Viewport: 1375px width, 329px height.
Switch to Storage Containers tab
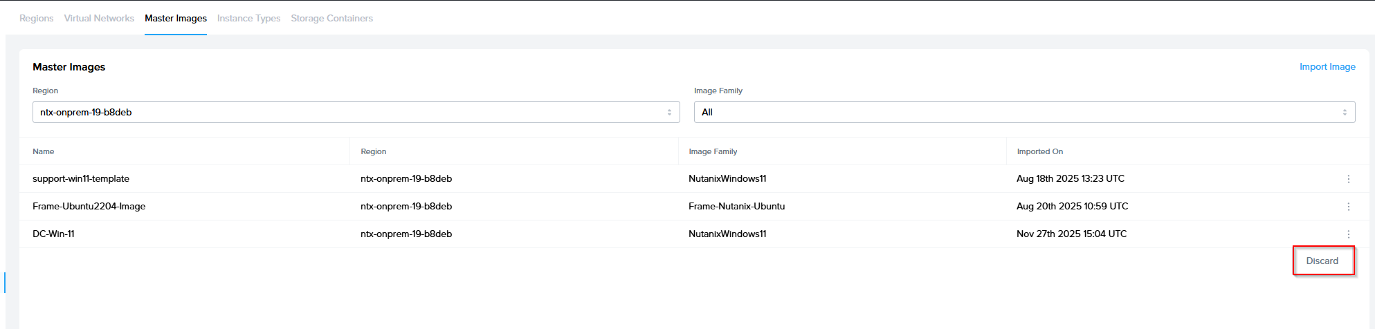click(x=331, y=18)
